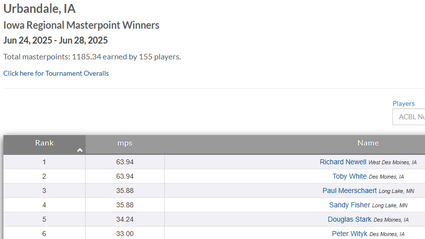The width and height of the screenshot is (425, 239).
Task: Click the mps value in Toby White's row
Action: pos(125,176)
